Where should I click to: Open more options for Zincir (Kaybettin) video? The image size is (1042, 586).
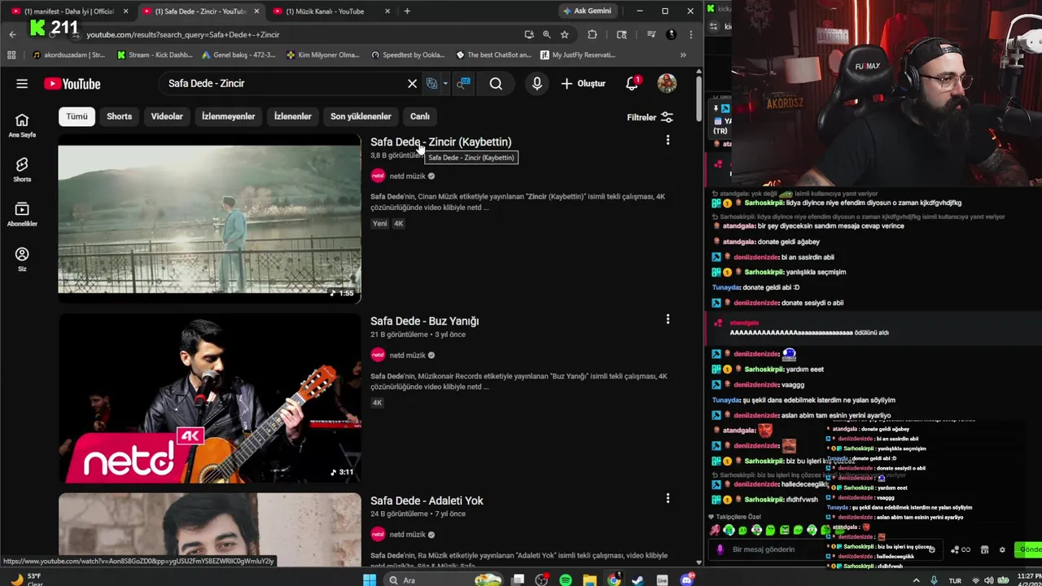click(x=668, y=140)
